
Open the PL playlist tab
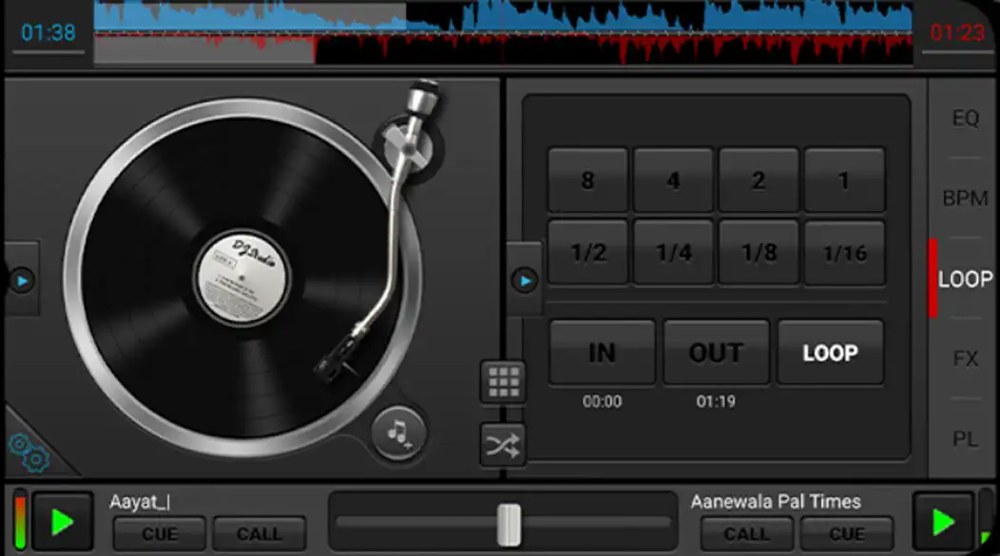click(965, 439)
